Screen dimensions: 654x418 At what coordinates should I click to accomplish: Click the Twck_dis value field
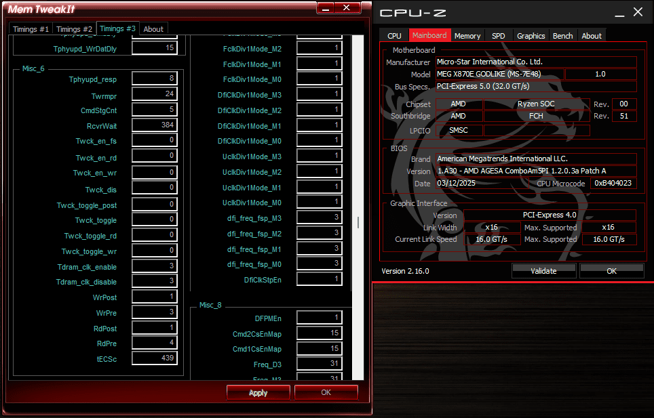[154, 188]
